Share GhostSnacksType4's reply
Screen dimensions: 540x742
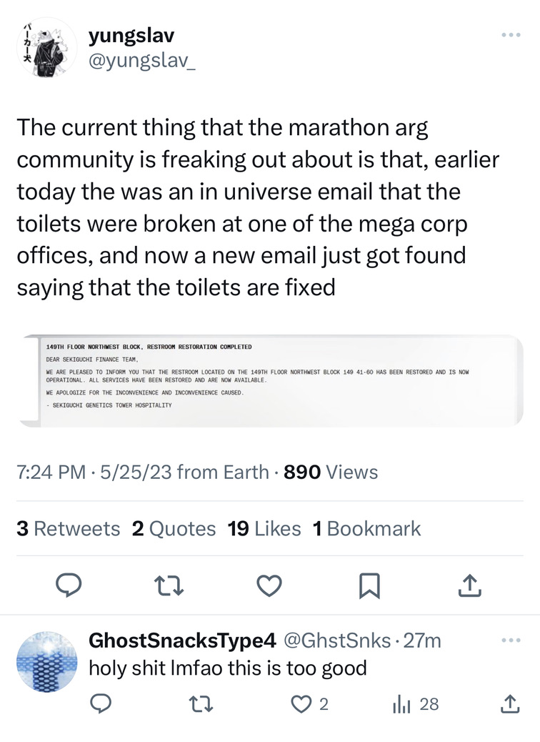[x=510, y=705]
